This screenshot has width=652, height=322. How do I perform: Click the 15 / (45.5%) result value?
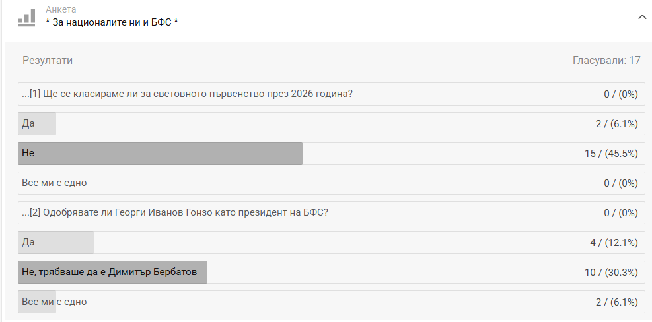coord(611,154)
